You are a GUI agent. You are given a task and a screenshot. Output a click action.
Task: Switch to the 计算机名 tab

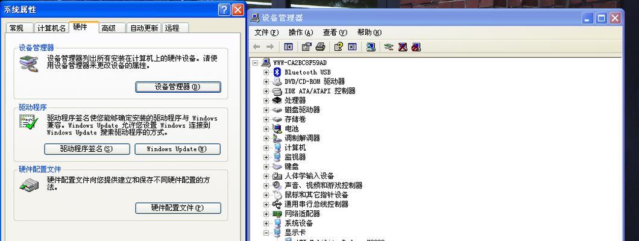[51, 28]
